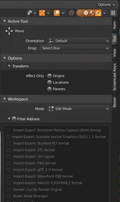Click the Affect Only label
This screenshot has height=202, width=120.
[x=35, y=76]
